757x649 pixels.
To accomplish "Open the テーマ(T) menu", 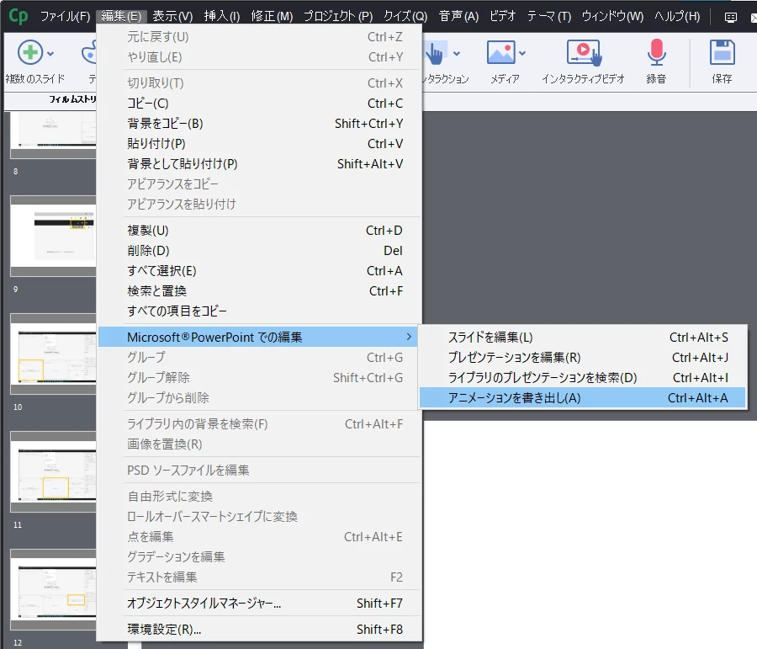I will pyautogui.click(x=549, y=17).
